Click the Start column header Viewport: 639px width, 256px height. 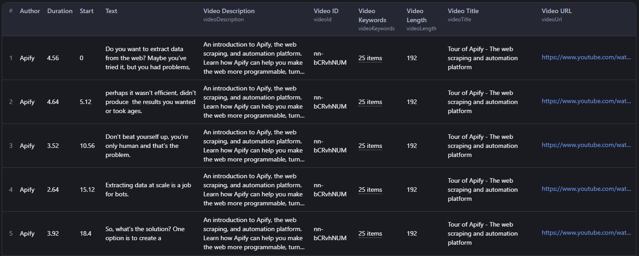tap(86, 11)
